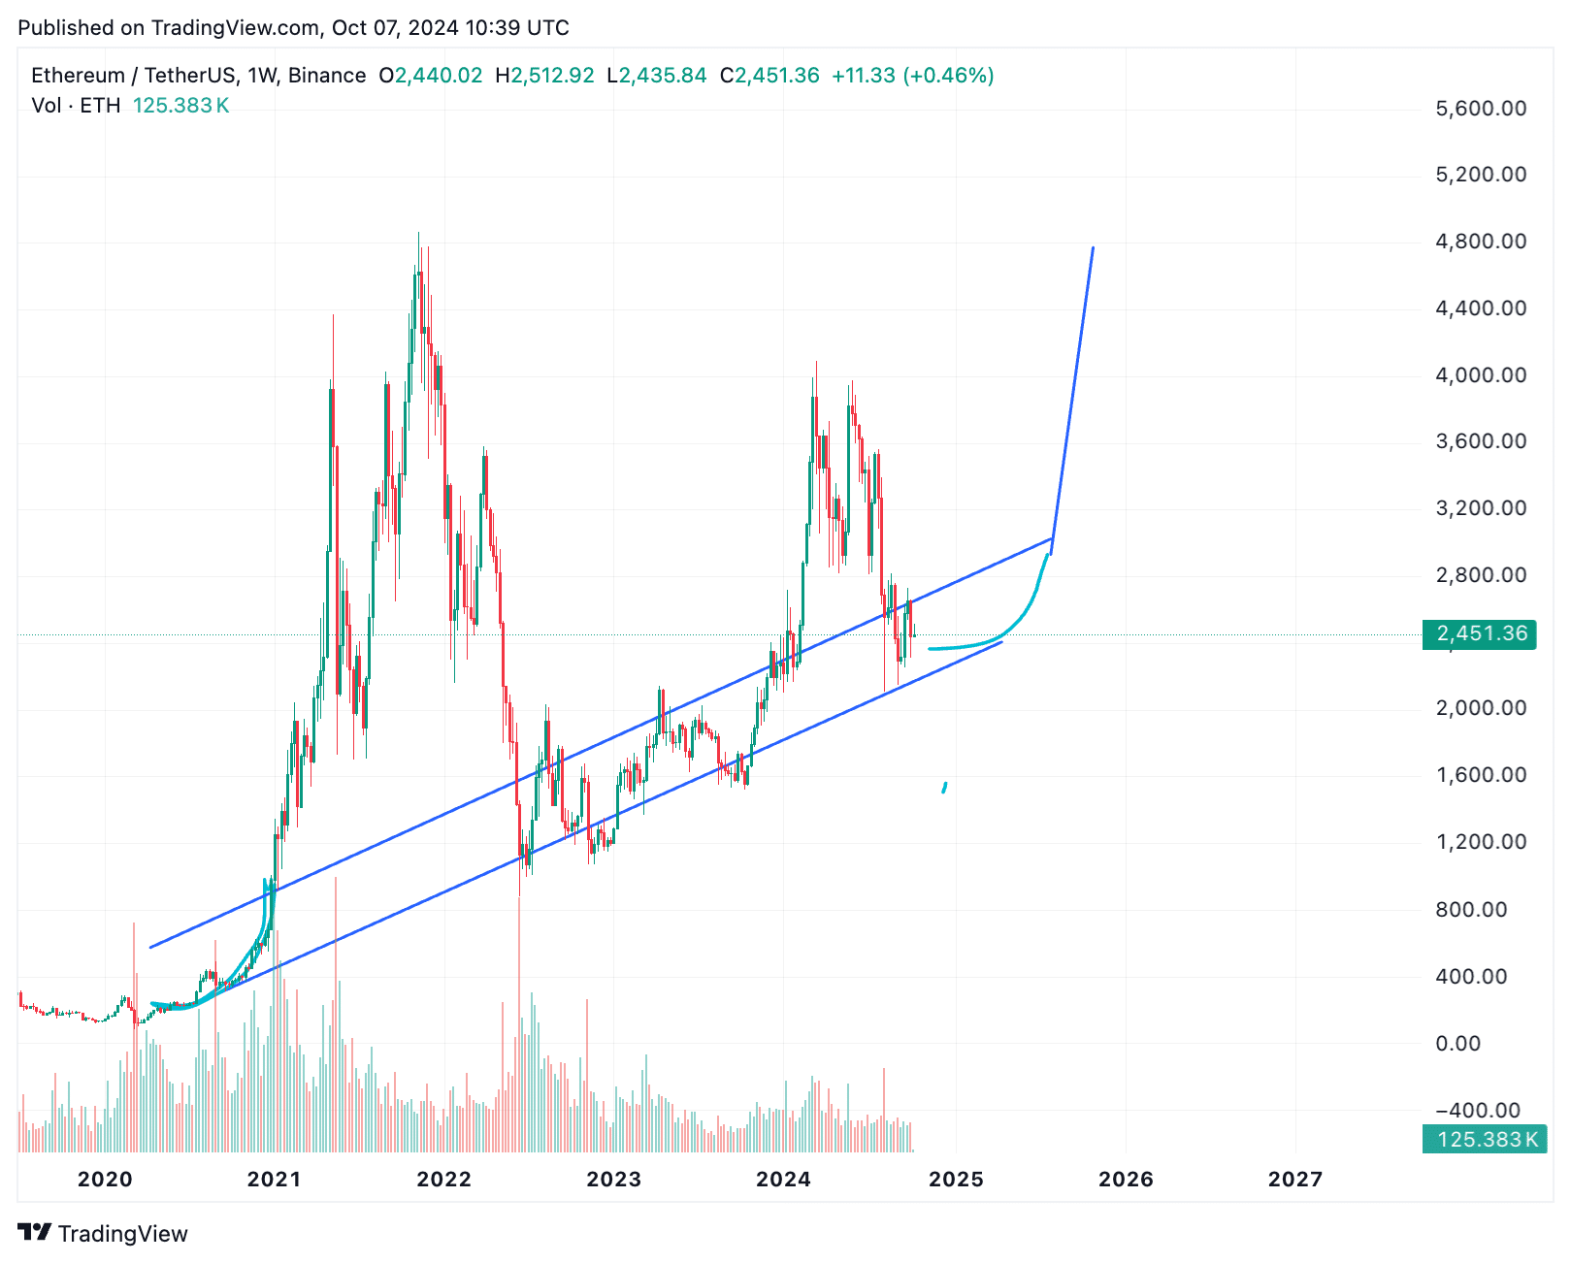1571x1263 pixels.
Task: Click the 2025 label on time axis
Action: point(956,1179)
